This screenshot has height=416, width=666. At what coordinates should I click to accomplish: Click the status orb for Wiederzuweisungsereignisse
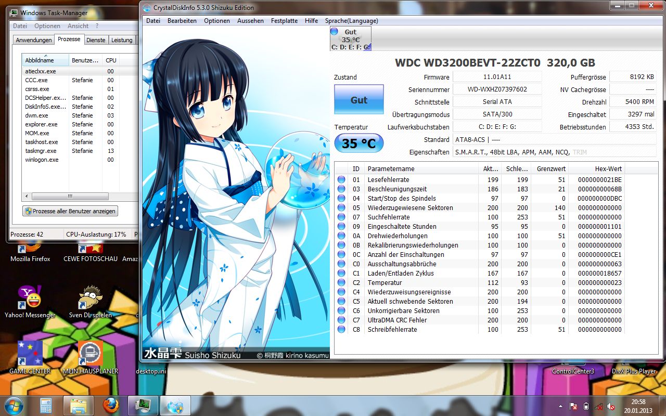click(341, 292)
